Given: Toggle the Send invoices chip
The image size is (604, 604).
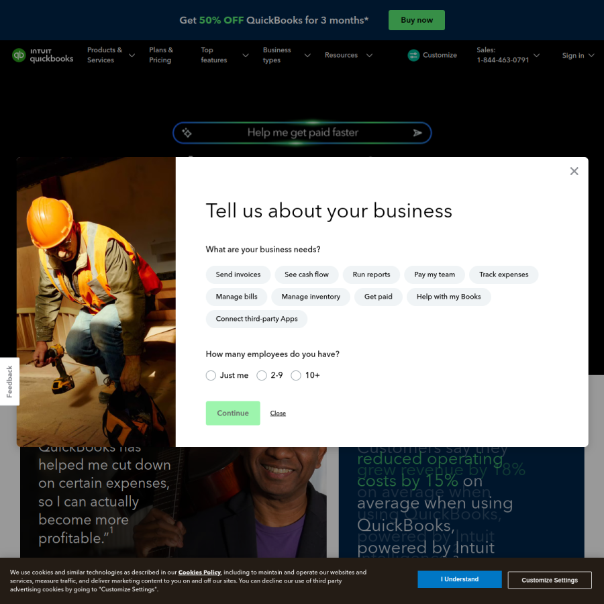Looking at the screenshot, I should [238, 274].
